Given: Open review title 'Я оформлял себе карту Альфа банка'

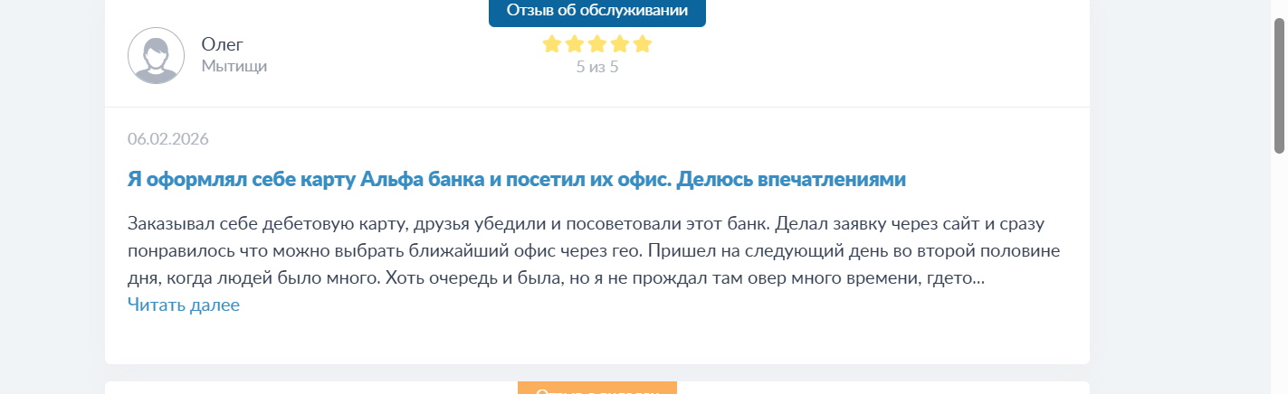Looking at the screenshot, I should [x=517, y=179].
